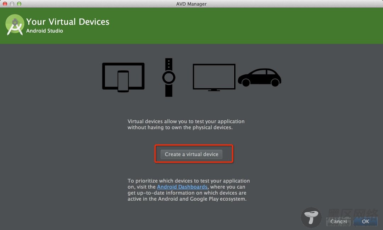This screenshot has height=230, width=383.
Task: Click the Android Studio subtitle text
Action: [44, 31]
